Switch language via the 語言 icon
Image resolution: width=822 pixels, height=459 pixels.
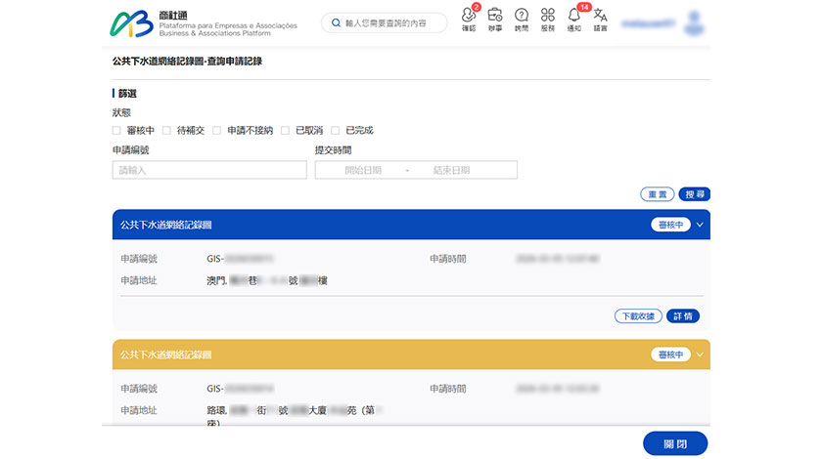click(600, 17)
